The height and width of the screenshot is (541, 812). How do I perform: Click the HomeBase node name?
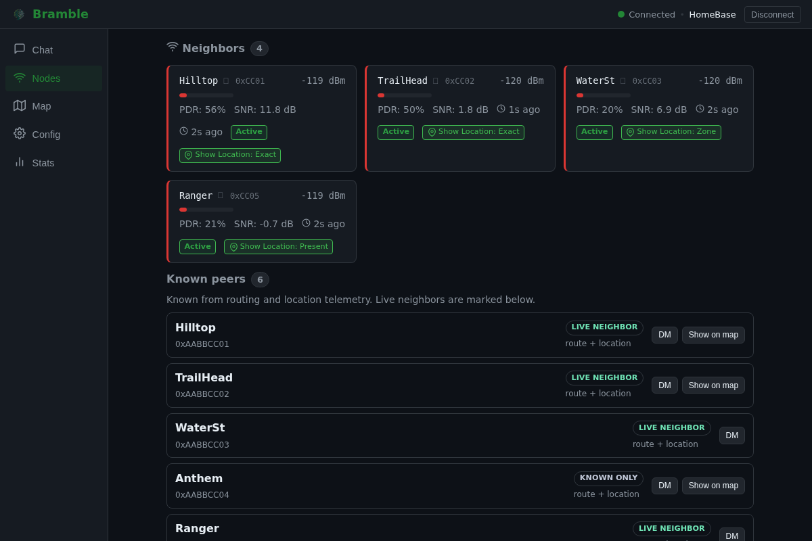[x=713, y=15]
